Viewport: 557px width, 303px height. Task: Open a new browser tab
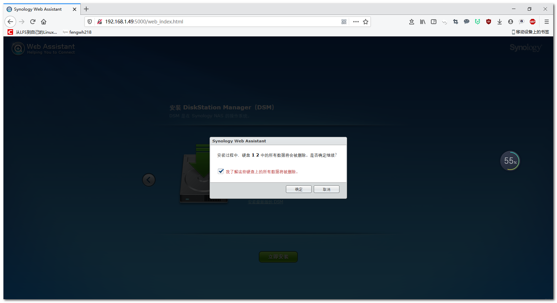pyautogui.click(x=86, y=9)
